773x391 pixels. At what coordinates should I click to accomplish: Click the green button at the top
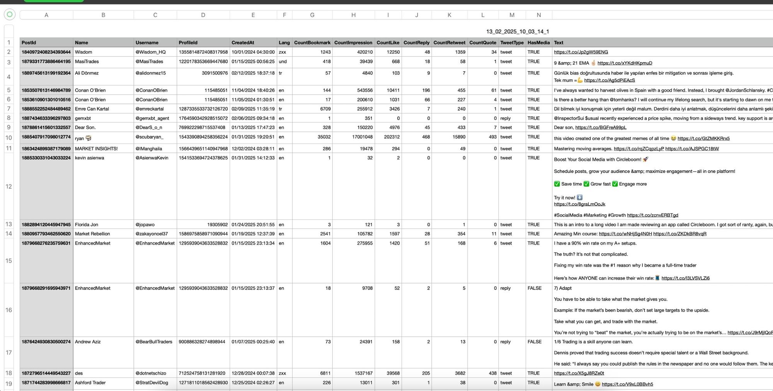(53, 1)
